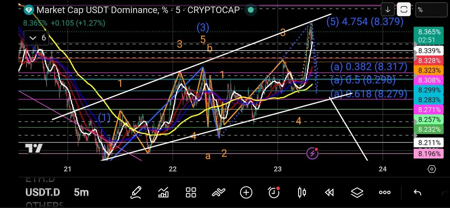Screen dimensions: 450x208
Task: Select the 8.365% current price label
Action: pyautogui.click(x=429, y=36)
